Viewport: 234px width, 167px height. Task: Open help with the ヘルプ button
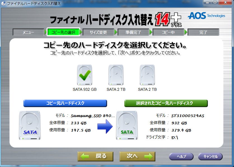(x=181, y=156)
